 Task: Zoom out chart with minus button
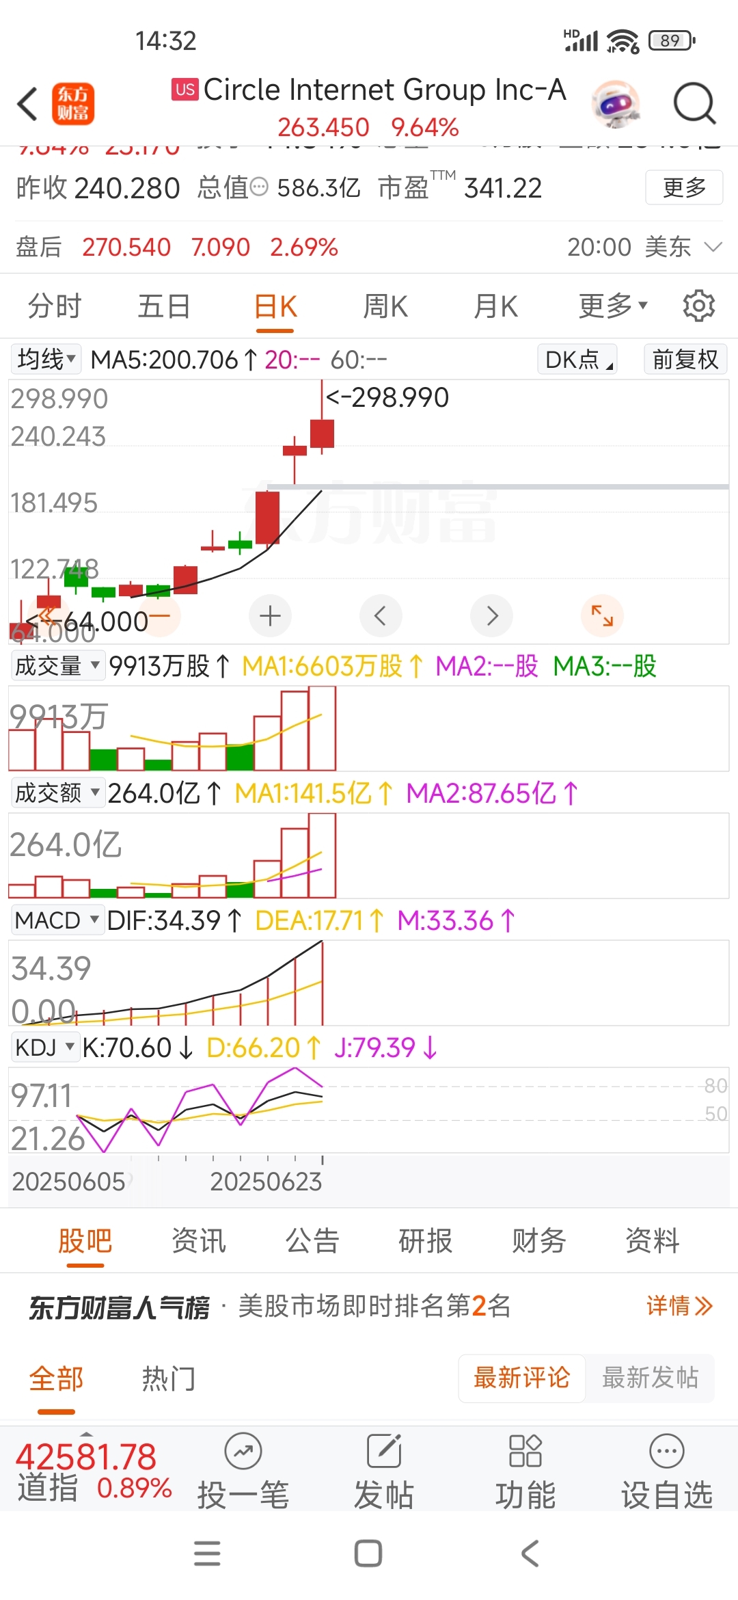pos(159,616)
